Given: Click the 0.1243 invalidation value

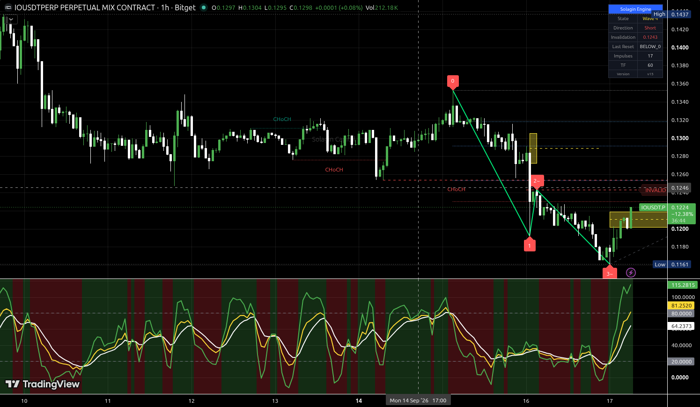Looking at the screenshot, I should pos(650,37).
